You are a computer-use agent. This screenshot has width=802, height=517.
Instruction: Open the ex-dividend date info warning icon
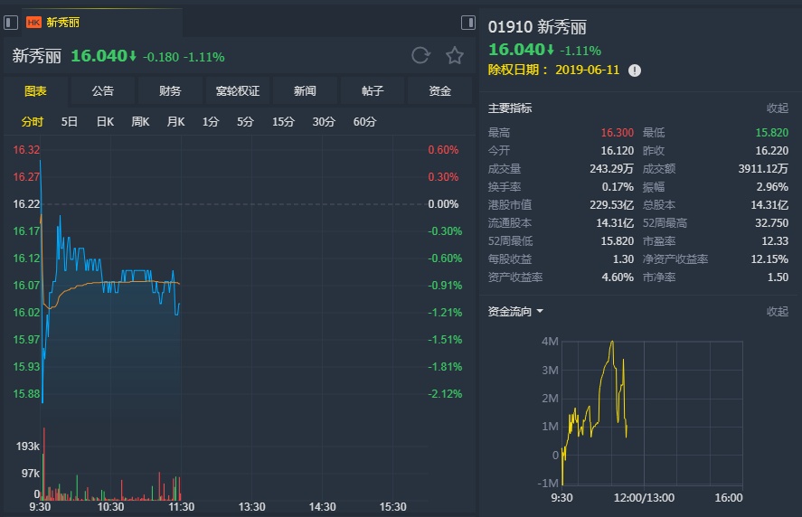click(x=634, y=70)
